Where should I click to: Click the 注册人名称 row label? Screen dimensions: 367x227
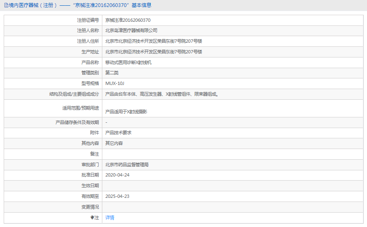88,30
